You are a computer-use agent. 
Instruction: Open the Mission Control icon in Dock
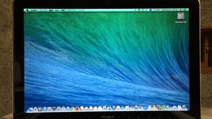pyautogui.click(x=40, y=109)
